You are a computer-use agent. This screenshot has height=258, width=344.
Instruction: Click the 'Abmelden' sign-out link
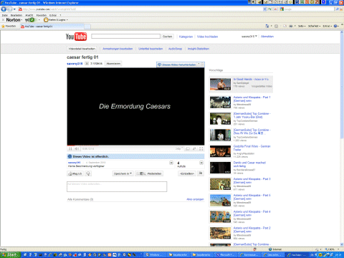(x=267, y=37)
